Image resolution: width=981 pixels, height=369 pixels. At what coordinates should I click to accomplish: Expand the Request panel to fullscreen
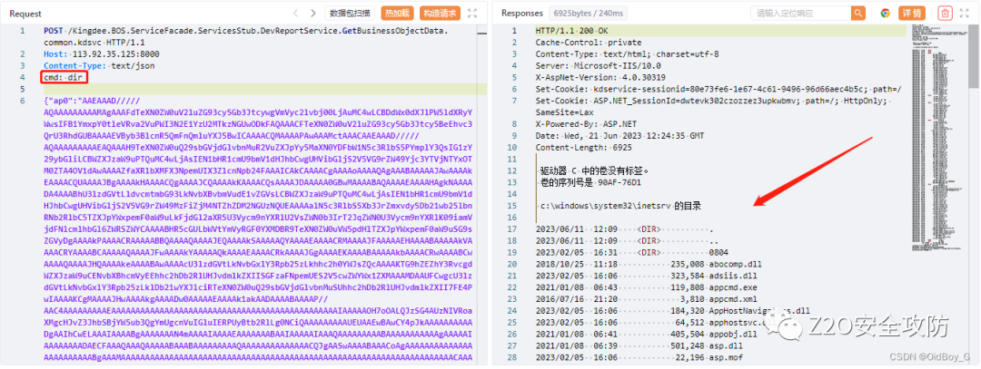tap(472, 13)
